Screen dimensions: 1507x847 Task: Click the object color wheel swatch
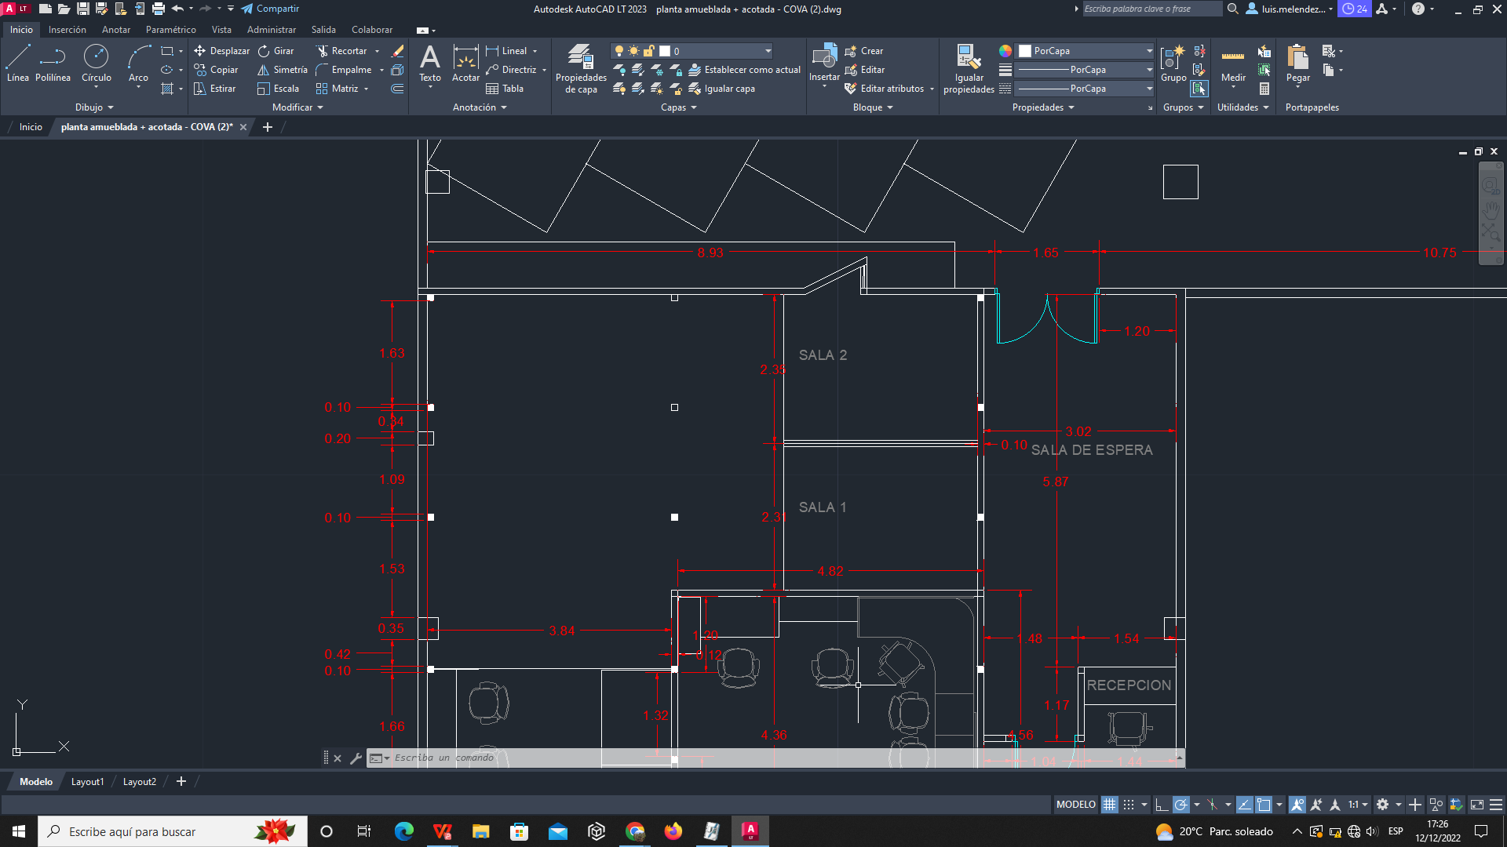1005,51
